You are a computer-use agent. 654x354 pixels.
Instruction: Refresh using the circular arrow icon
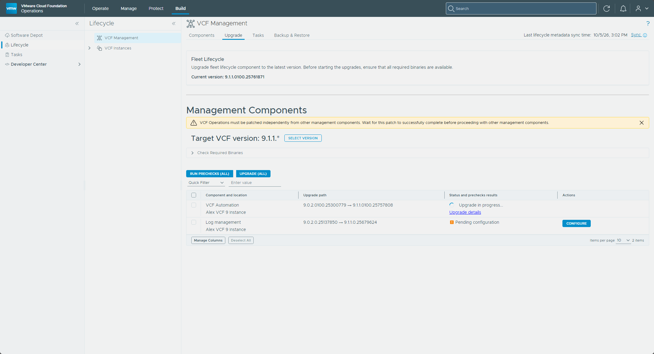click(x=607, y=8)
